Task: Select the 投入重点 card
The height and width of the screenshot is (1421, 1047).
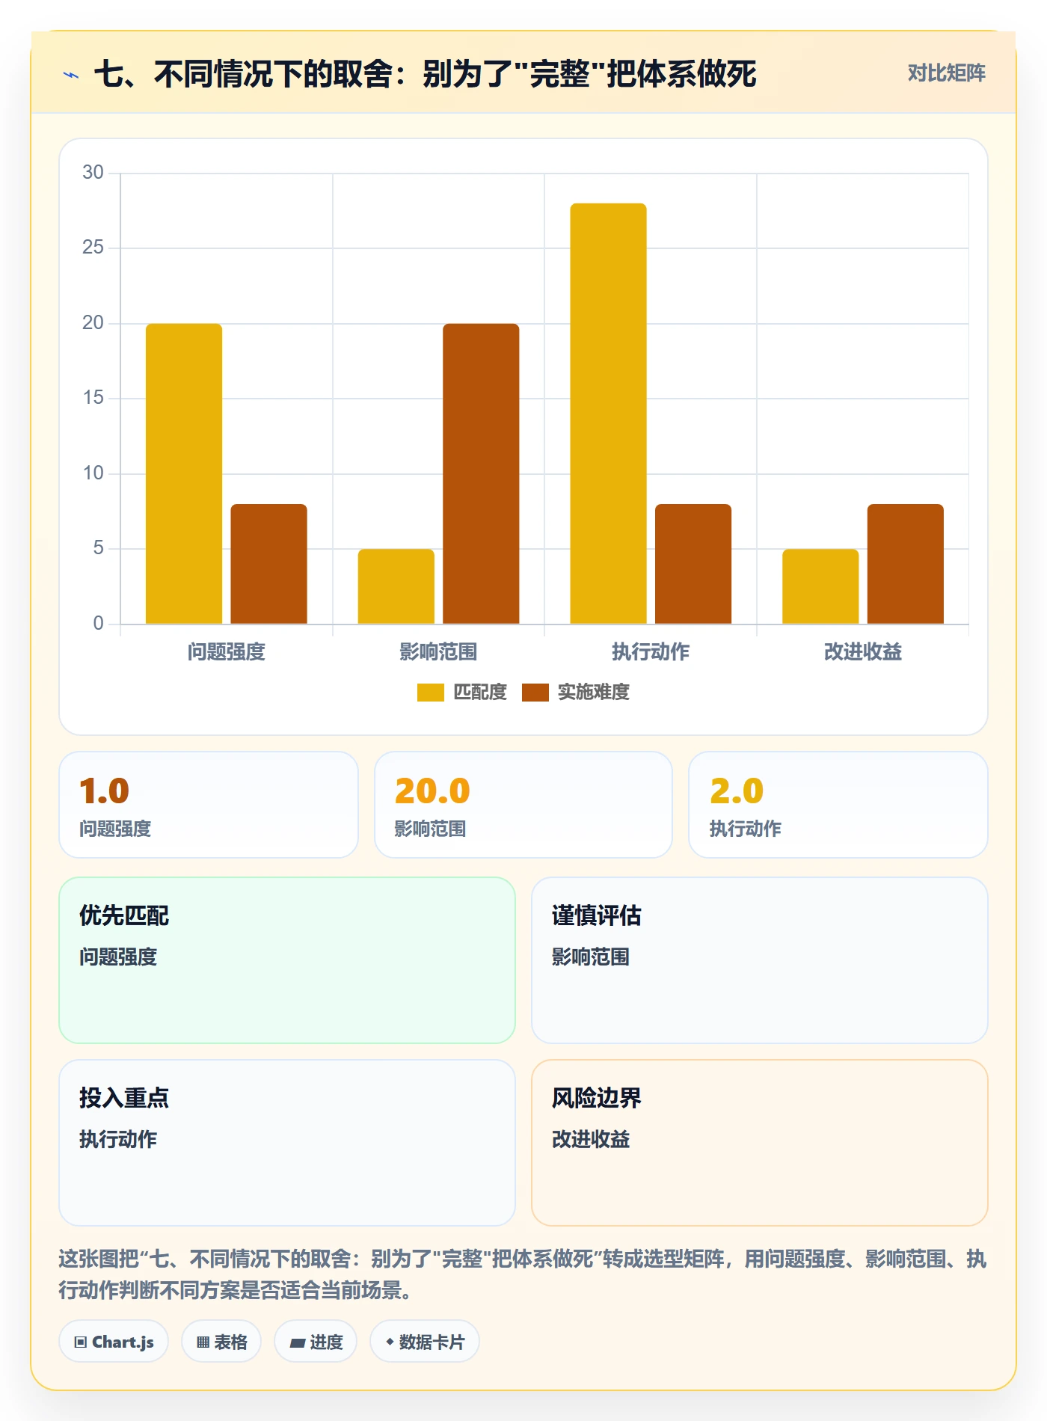Action: tap(287, 1143)
